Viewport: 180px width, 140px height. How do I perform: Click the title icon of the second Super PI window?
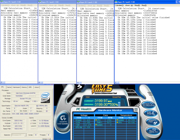pyautogui.click(x=40, y=2)
